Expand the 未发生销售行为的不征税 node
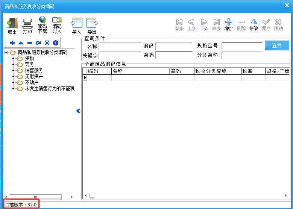The height and width of the screenshot is (209, 293). click(13, 88)
